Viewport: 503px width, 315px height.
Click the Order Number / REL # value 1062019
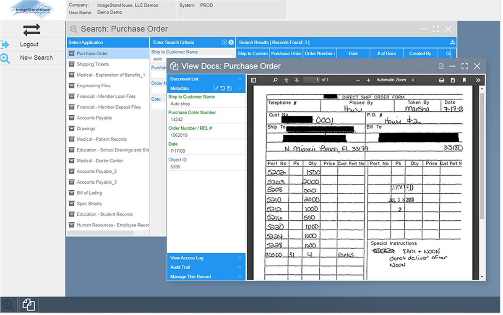[x=179, y=135]
